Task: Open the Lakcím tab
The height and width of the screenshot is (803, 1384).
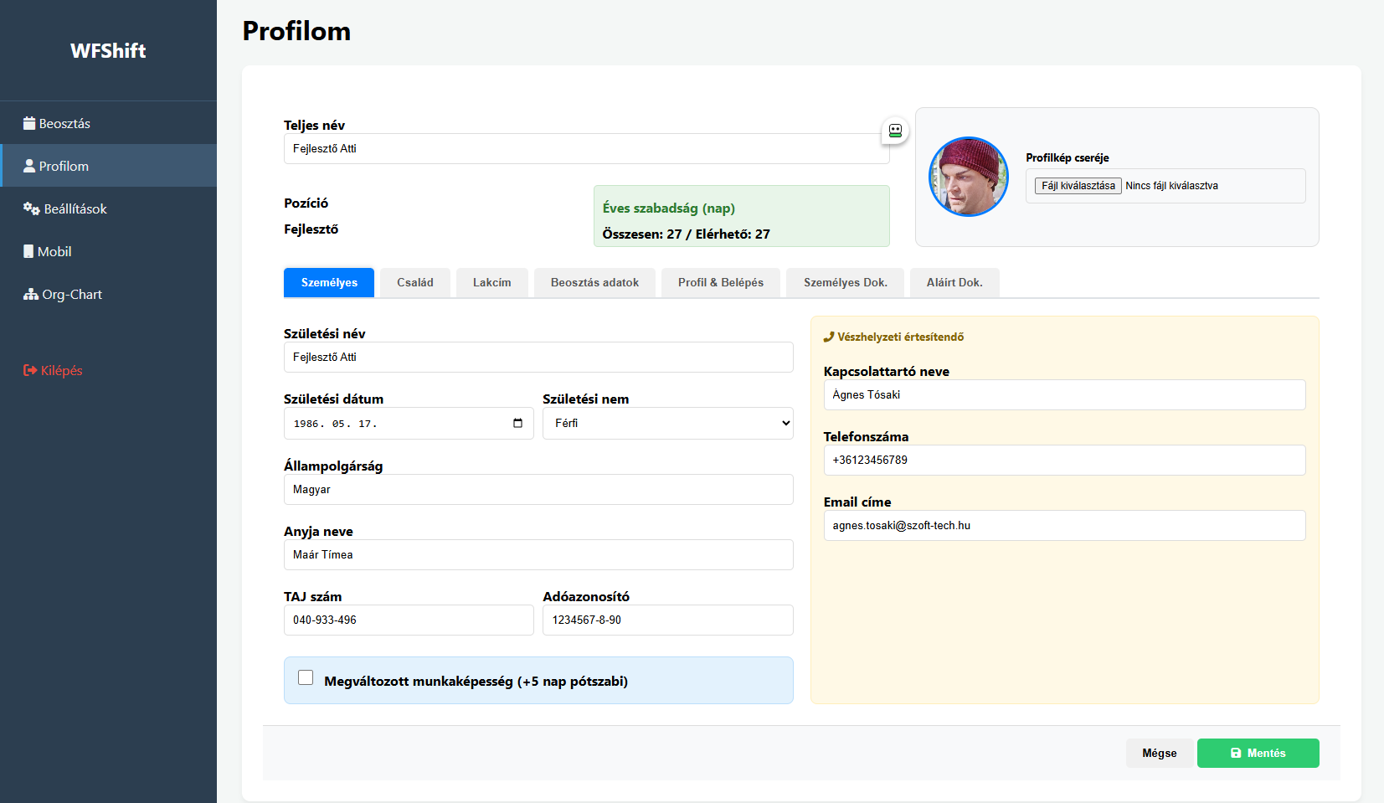Action: coord(491,282)
